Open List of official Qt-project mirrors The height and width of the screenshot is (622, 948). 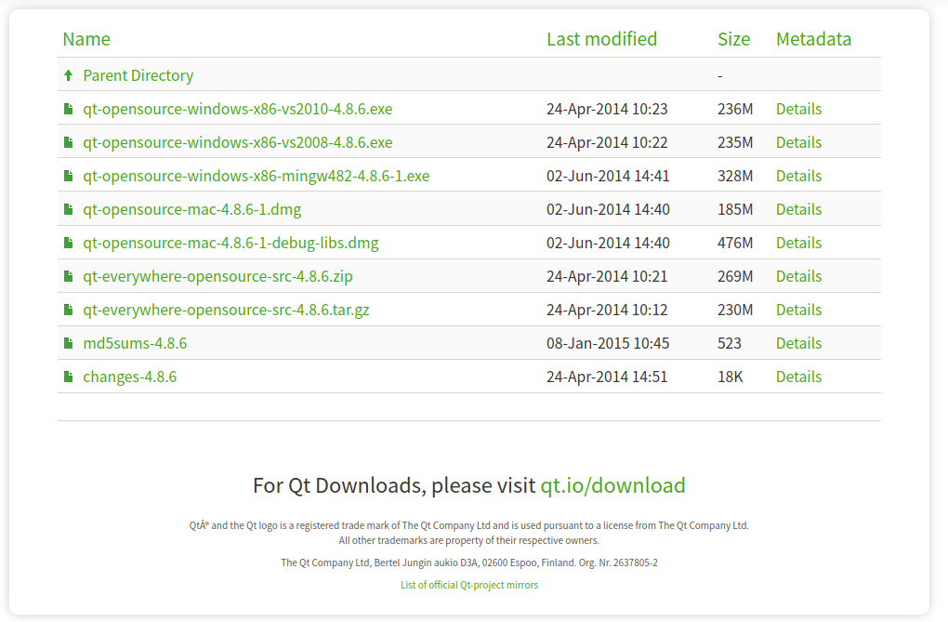click(x=469, y=585)
